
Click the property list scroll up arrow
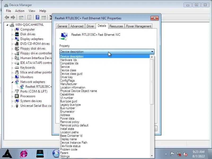pos(152,57)
